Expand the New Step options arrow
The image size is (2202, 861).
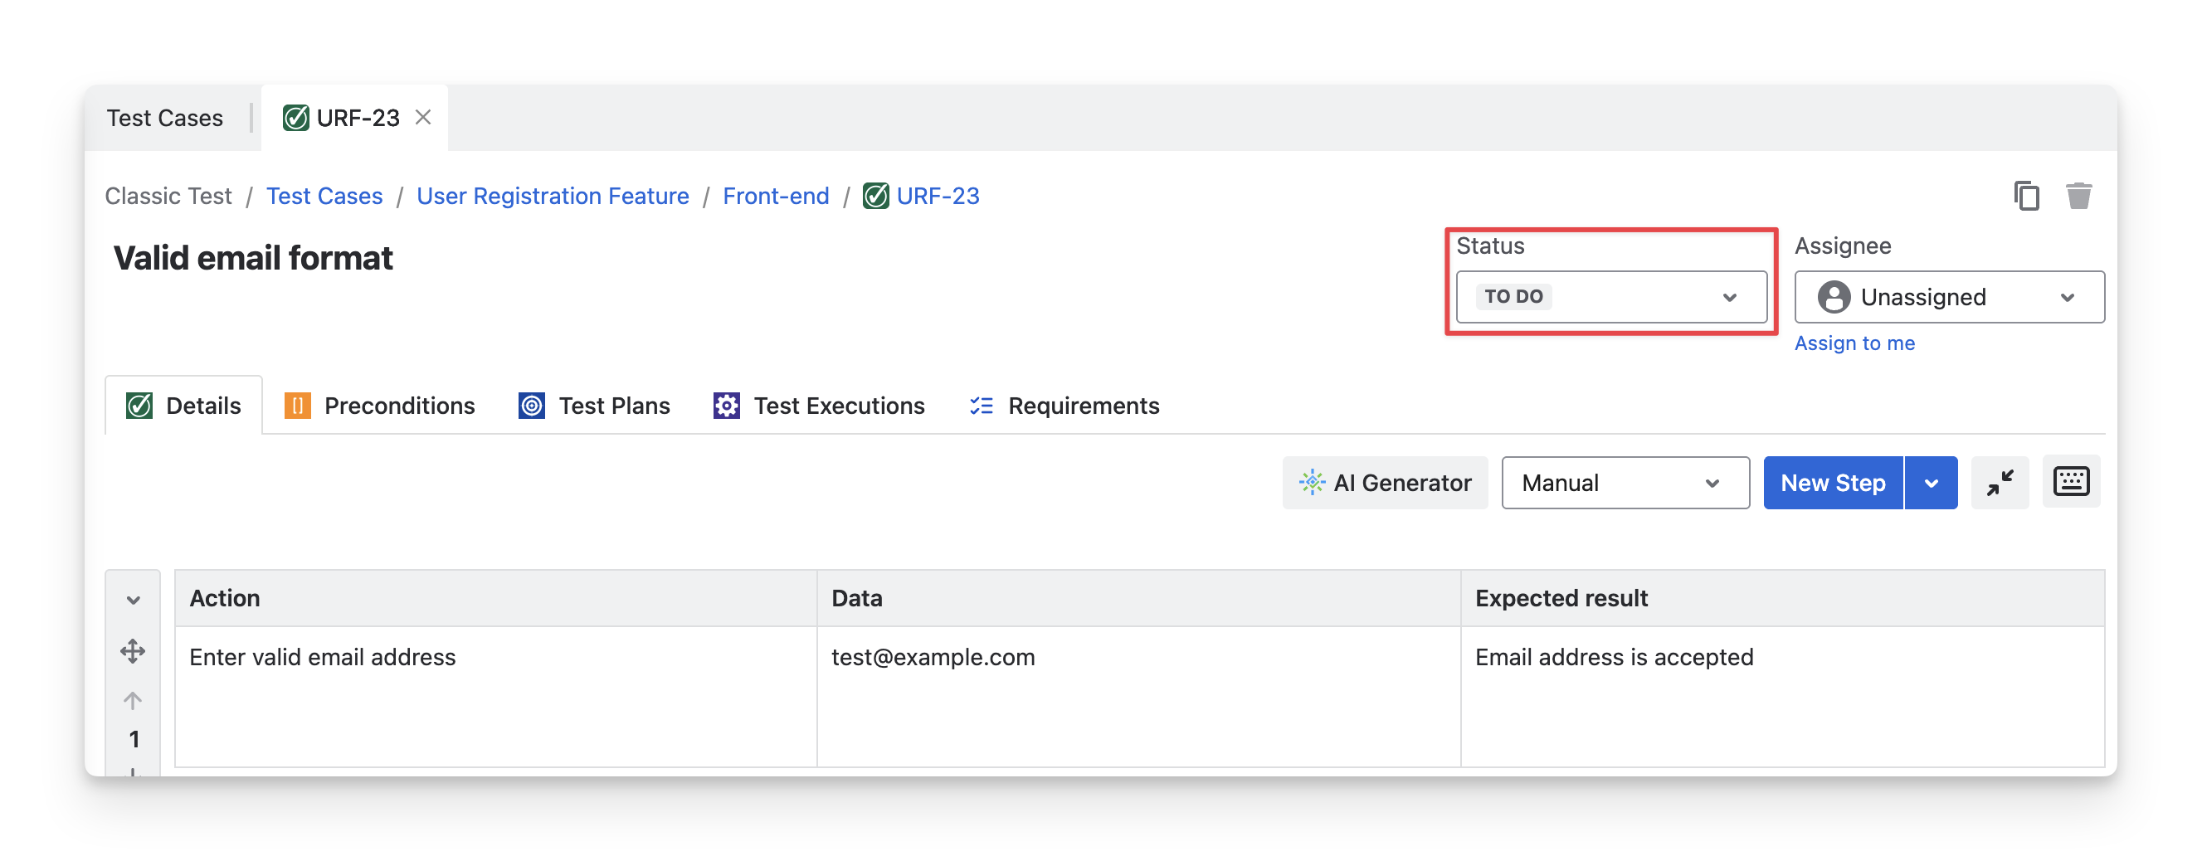click(1931, 483)
